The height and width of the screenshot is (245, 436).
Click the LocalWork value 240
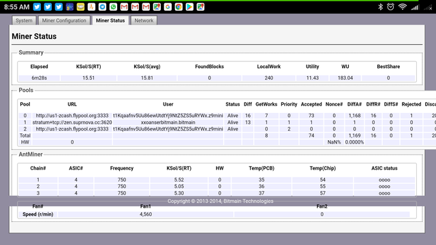[x=268, y=78]
